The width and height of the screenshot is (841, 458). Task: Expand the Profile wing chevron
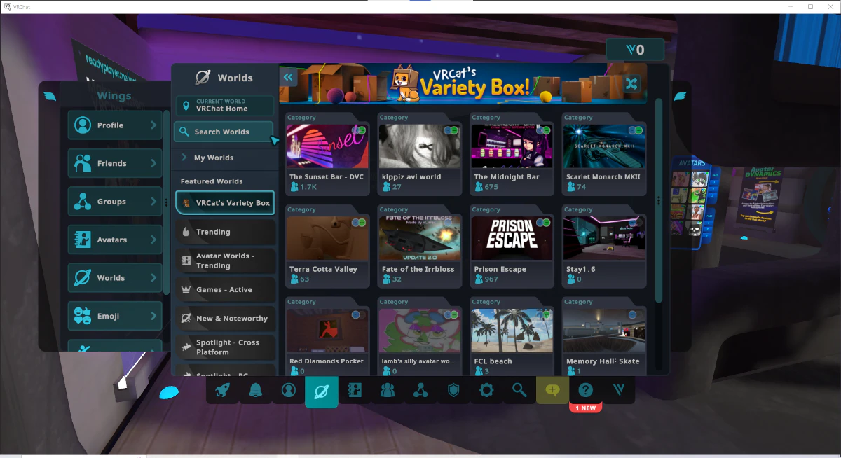click(x=153, y=125)
